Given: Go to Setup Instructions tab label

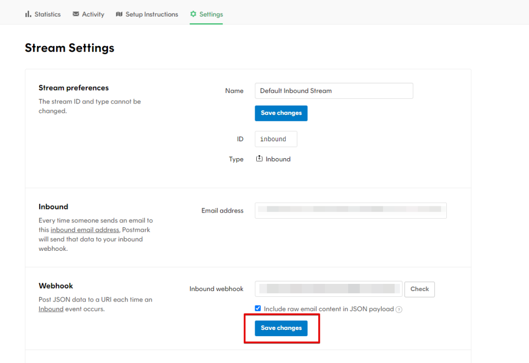Looking at the screenshot, I should click(152, 14).
